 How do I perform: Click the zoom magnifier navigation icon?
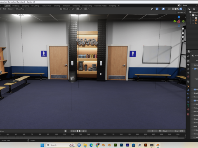click(x=183, y=29)
